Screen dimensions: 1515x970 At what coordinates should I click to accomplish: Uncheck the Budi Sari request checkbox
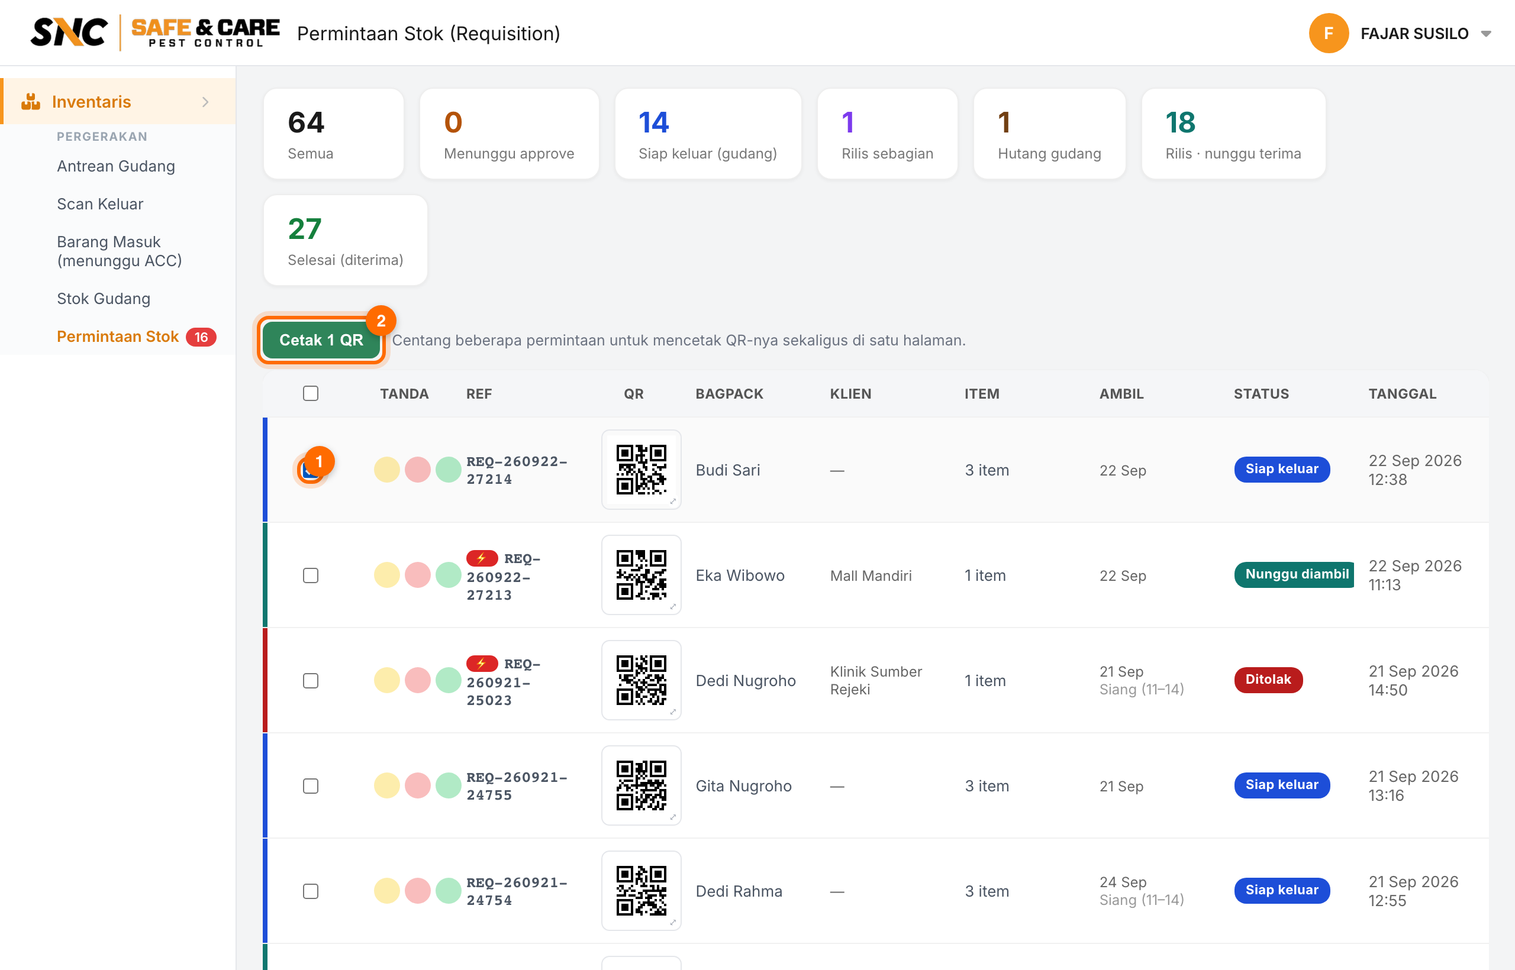tap(311, 470)
